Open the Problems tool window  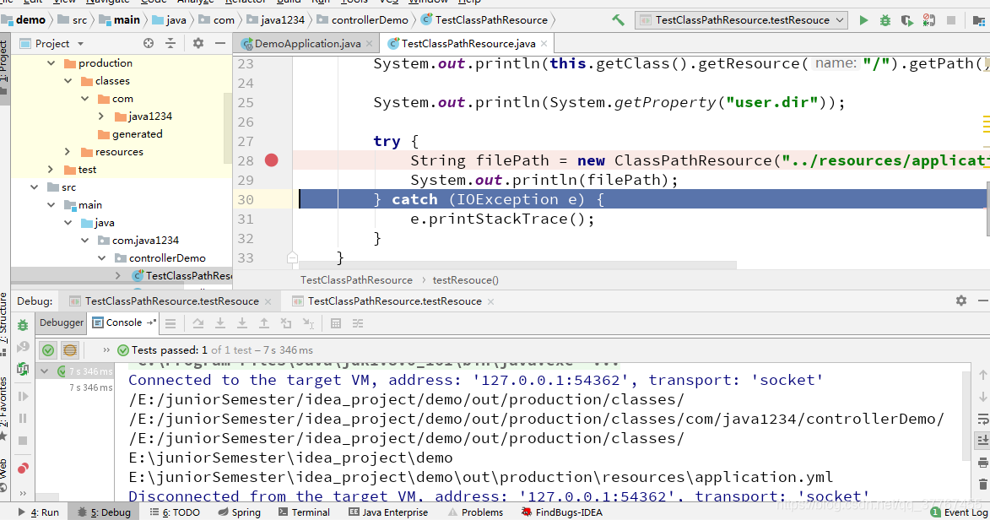point(475,512)
